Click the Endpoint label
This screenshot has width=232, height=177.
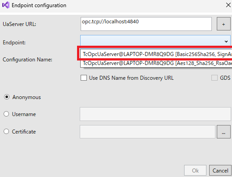(x=14, y=43)
